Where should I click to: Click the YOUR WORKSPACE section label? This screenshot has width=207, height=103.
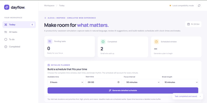click(13, 18)
